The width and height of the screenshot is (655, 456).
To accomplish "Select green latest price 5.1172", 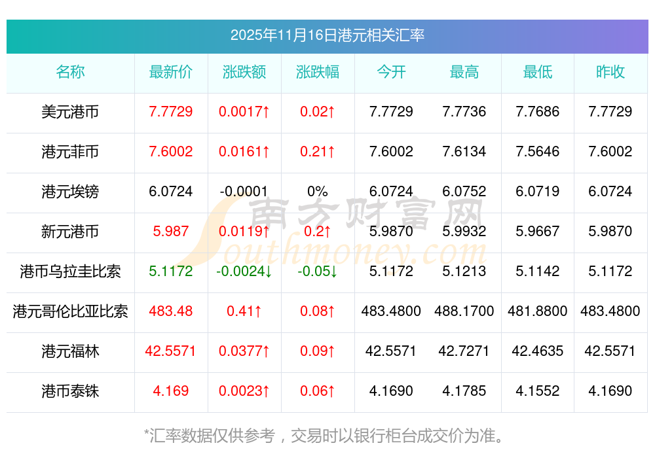I will click(170, 272).
